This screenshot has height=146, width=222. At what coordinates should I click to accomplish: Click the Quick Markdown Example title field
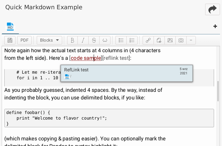pyautogui.click(x=99, y=8)
